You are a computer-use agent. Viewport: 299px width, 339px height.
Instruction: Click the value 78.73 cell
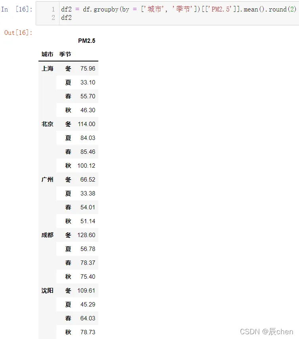[88, 332]
